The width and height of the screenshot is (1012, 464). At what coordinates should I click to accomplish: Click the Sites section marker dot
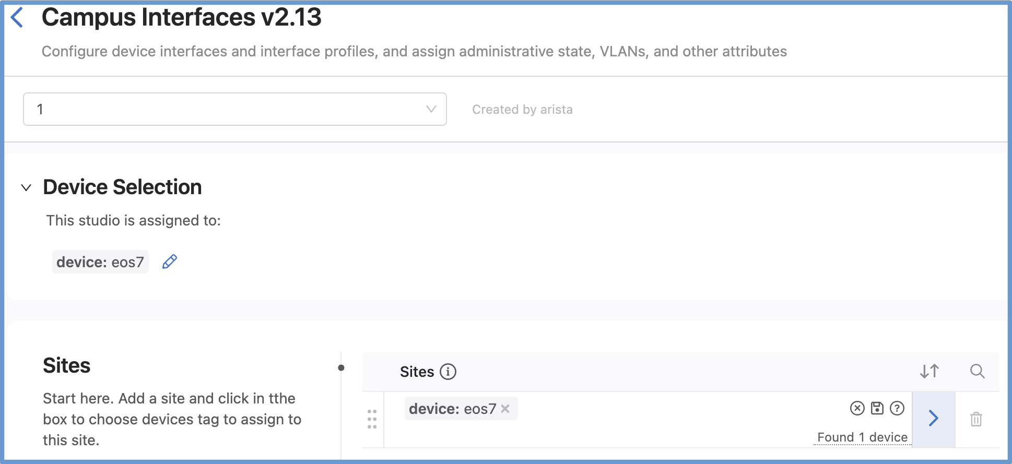pyautogui.click(x=341, y=368)
